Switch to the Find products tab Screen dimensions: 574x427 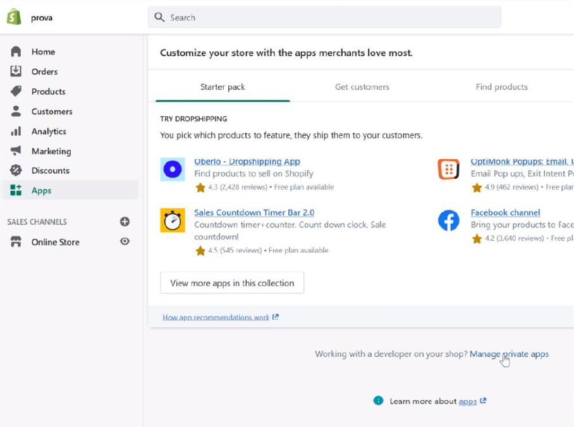coord(501,87)
